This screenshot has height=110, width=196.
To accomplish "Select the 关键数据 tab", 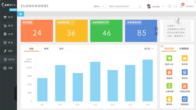I will pyautogui.click(x=184, y=48).
